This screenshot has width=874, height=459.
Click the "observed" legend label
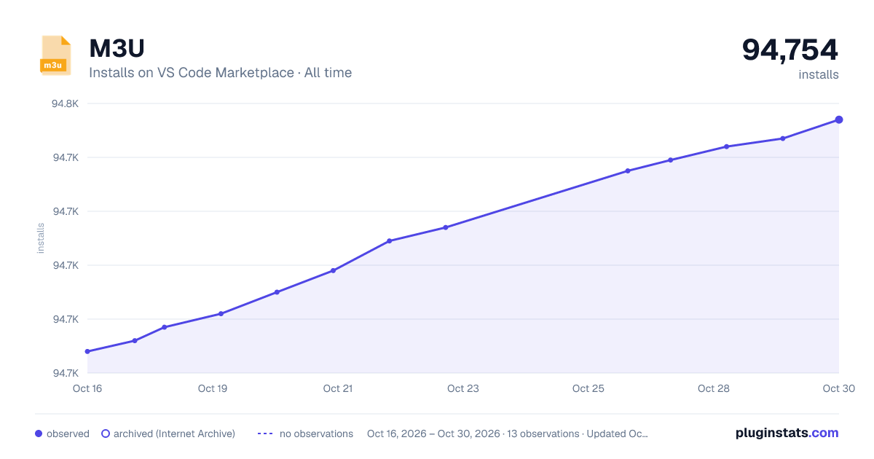[x=68, y=433]
